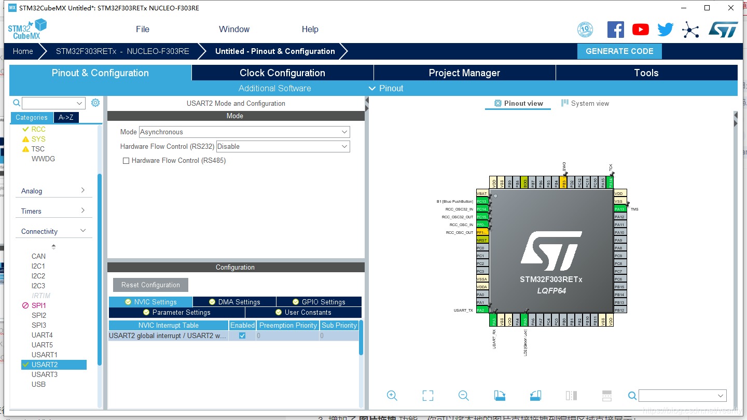Open Additional Software
This screenshot has height=420, width=747.
pos(275,88)
